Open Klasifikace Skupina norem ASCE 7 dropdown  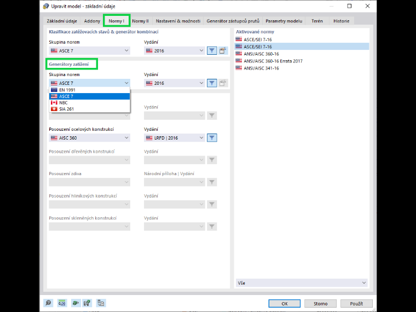coord(90,50)
